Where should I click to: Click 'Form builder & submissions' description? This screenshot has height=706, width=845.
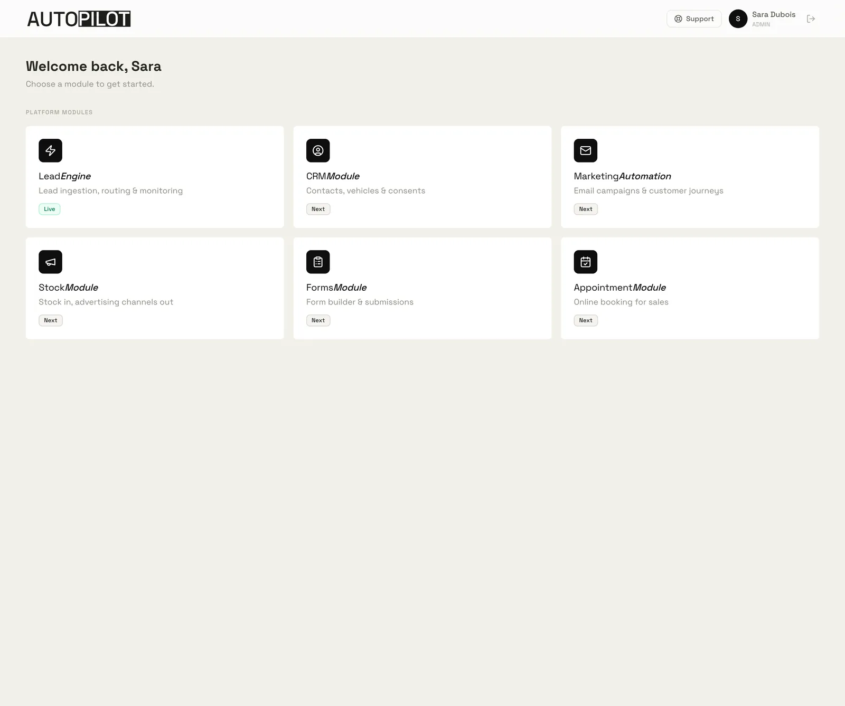click(x=360, y=302)
